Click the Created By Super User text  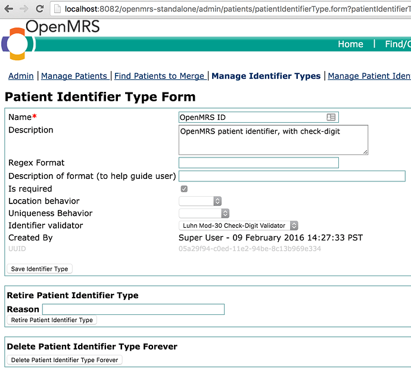pyautogui.click(x=271, y=237)
